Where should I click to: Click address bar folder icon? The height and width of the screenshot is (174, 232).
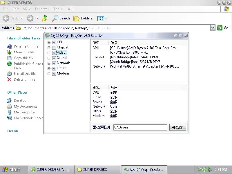pyautogui.click(x=18, y=28)
